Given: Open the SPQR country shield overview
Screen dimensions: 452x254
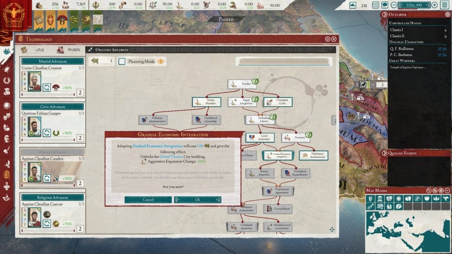Looking at the screenshot, I should pos(14,16).
